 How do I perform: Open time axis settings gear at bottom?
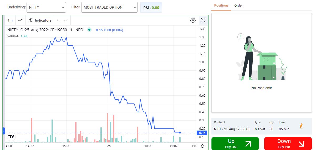click(x=202, y=146)
